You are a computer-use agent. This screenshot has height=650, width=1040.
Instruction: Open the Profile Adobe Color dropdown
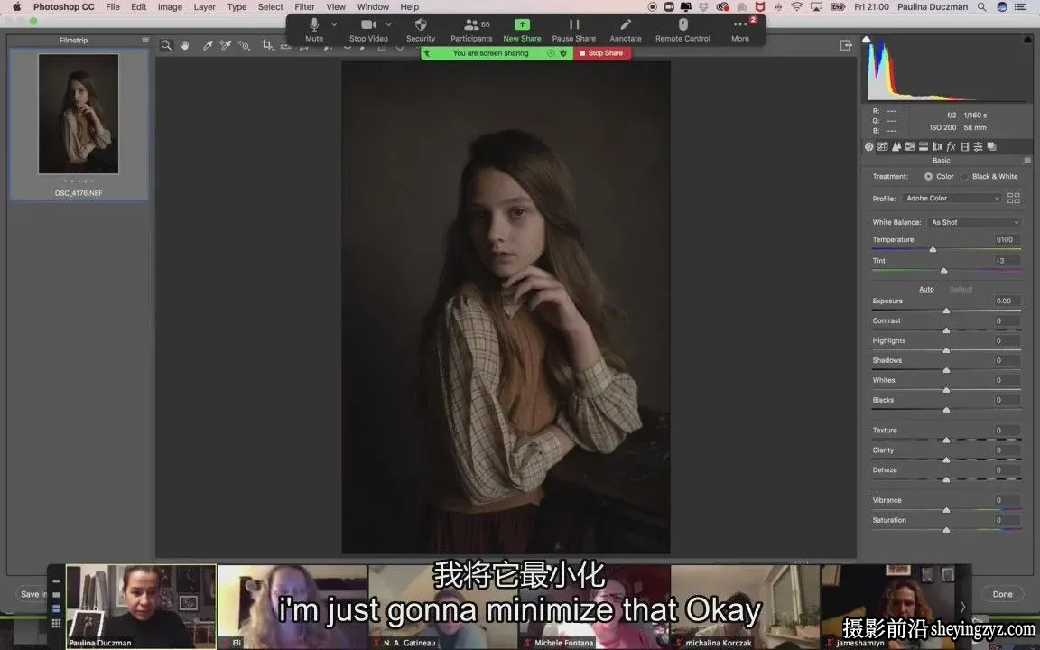952,199
